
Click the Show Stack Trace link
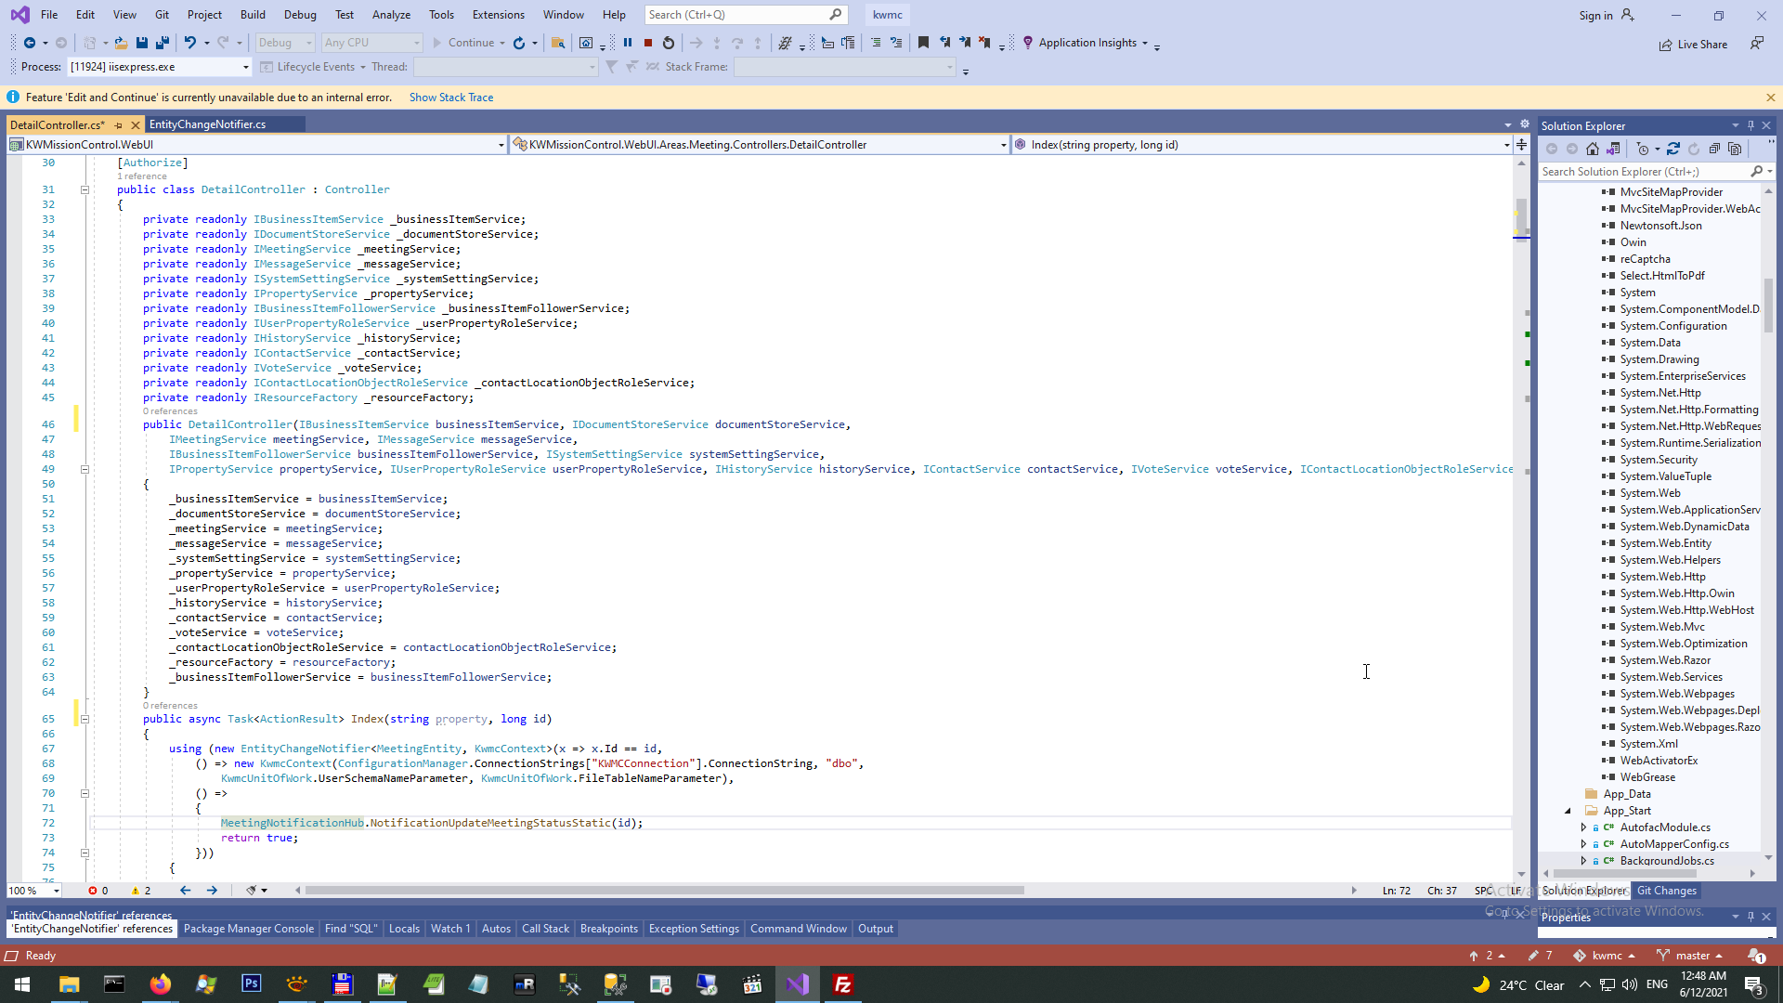[x=451, y=98]
